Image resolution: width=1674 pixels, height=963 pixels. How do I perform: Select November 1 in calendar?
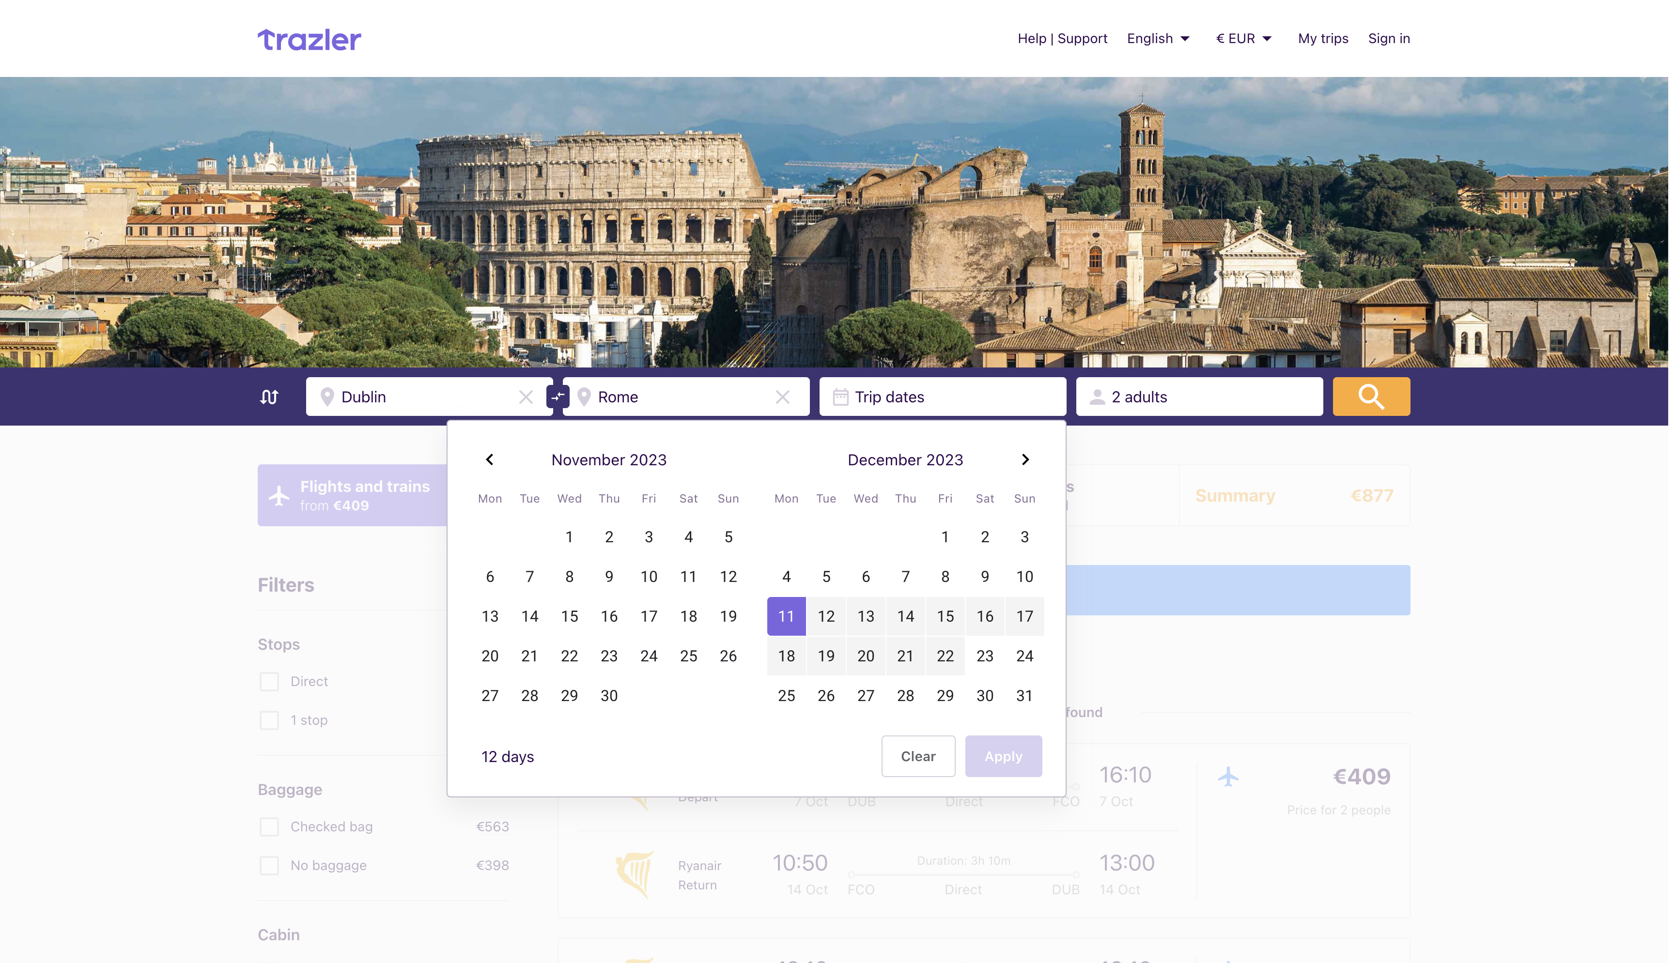[x=569, y=537]
